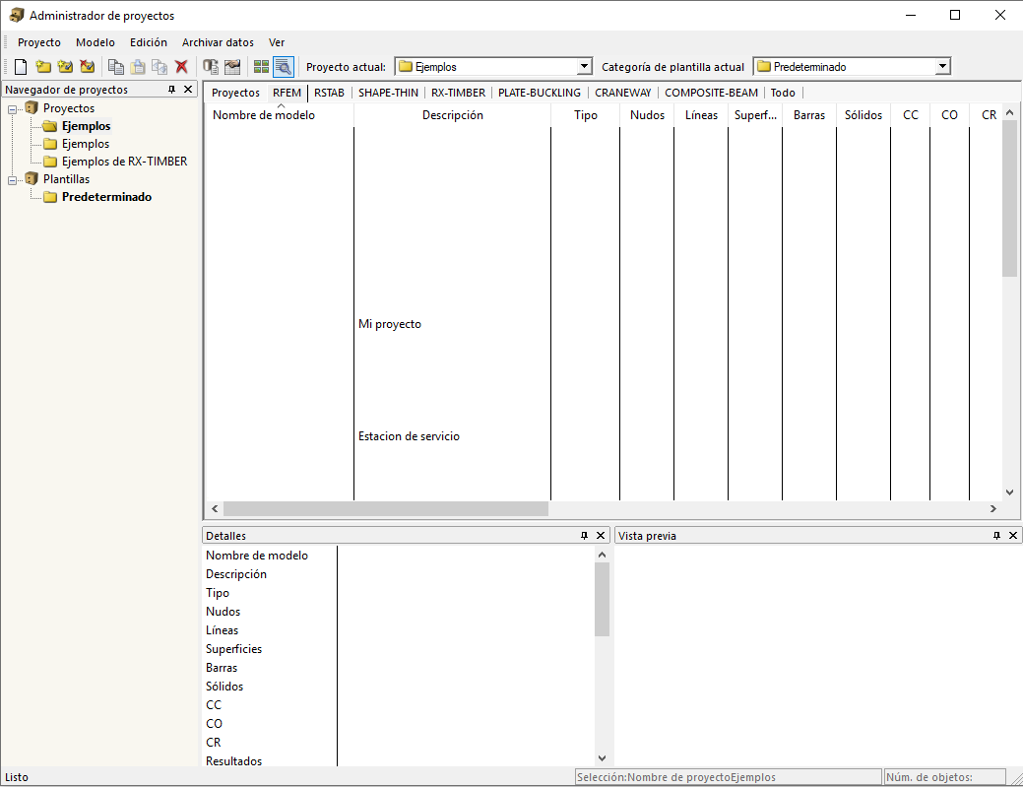The image size is (1023, 787).
Task: Select the Predeterminado template folder
Action: tap(107, 197)
